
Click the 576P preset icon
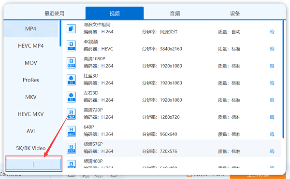pos(71,148)
